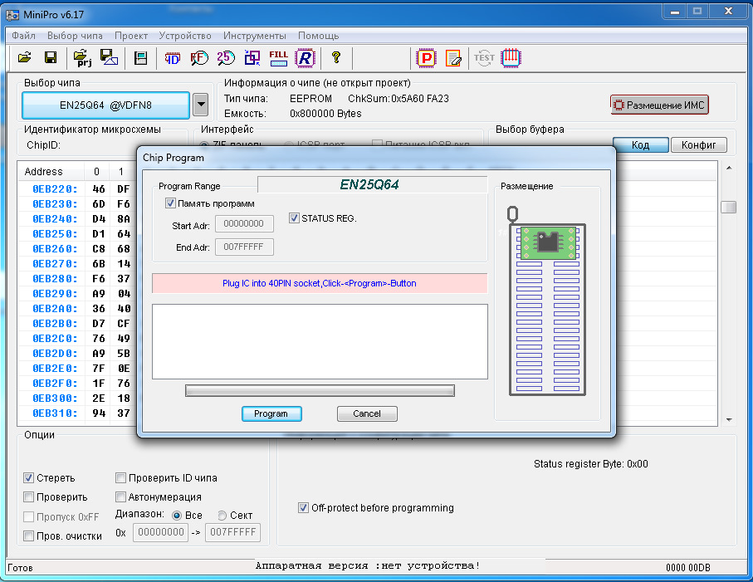Click the End Adr input field
Viewport: 753px width, 582px height.
[244, 247]
